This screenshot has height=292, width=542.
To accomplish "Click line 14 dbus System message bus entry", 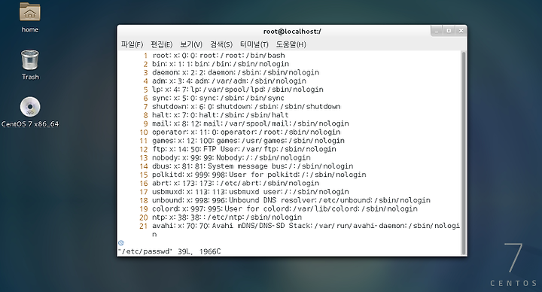I will 253,166.
